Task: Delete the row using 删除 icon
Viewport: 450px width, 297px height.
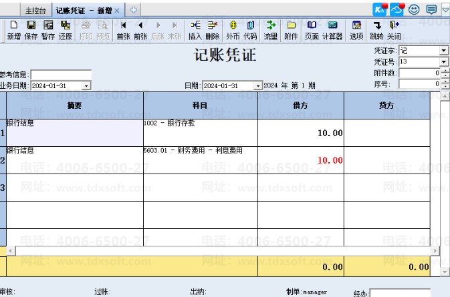Action: (212, 30)
